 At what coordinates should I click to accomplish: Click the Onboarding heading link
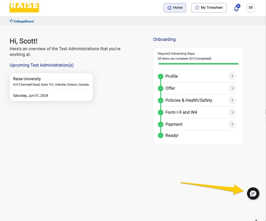[x=164, y=39]
